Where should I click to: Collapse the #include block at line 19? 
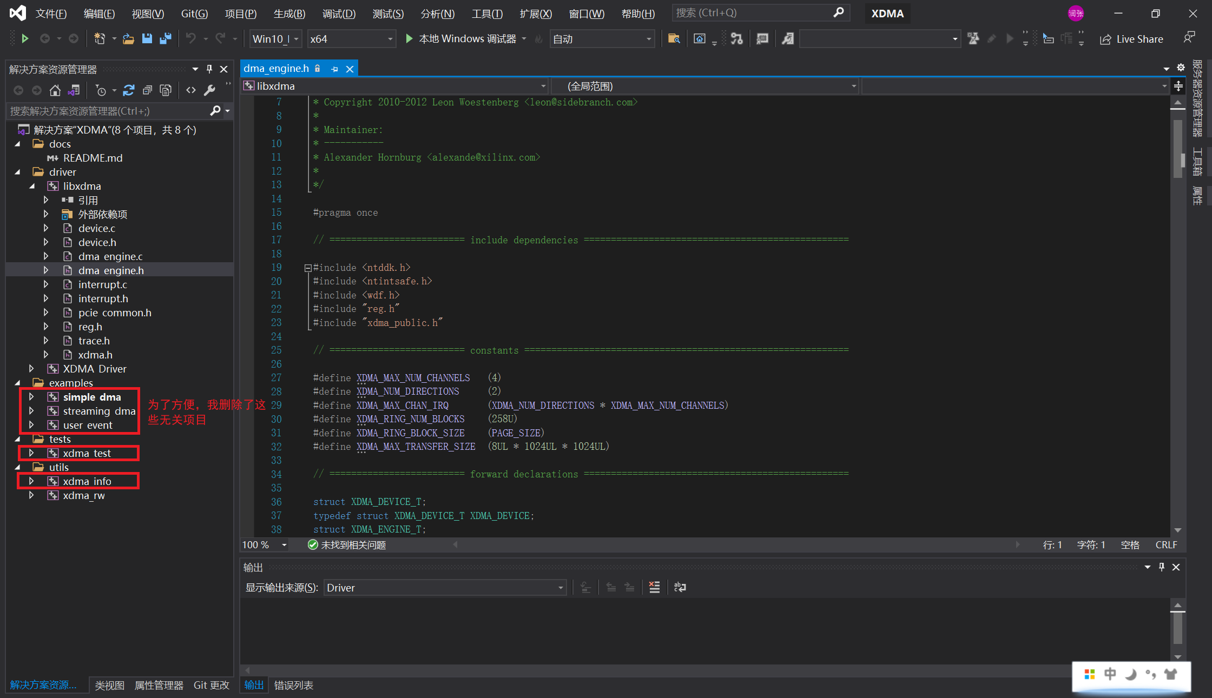pyautogui.click(x=308, y=268)
